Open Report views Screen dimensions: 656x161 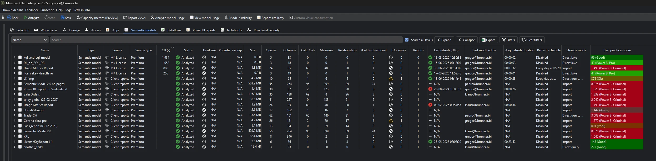coord(134,18)
